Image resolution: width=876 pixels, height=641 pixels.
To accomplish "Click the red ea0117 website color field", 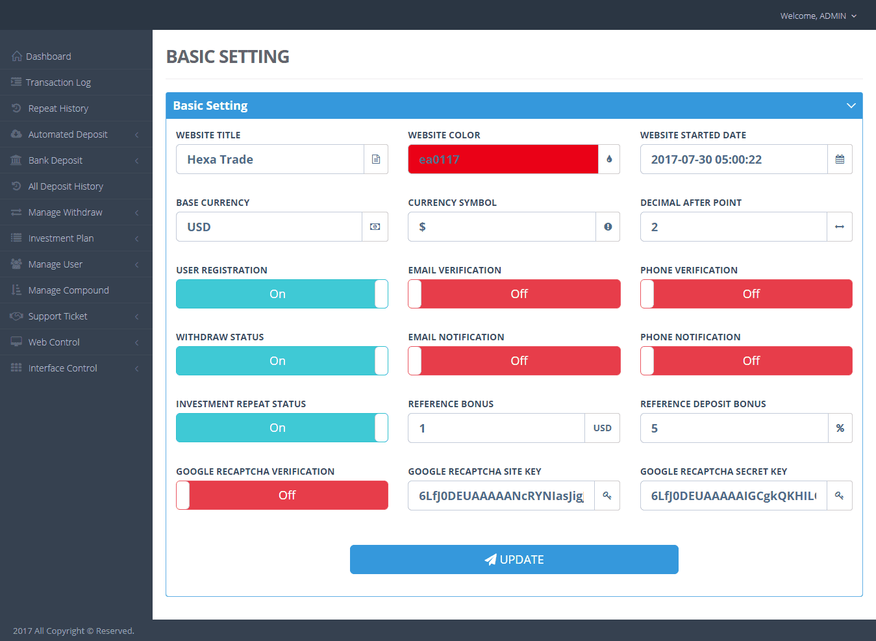I will pyautogui.click(x=503, y=159).
